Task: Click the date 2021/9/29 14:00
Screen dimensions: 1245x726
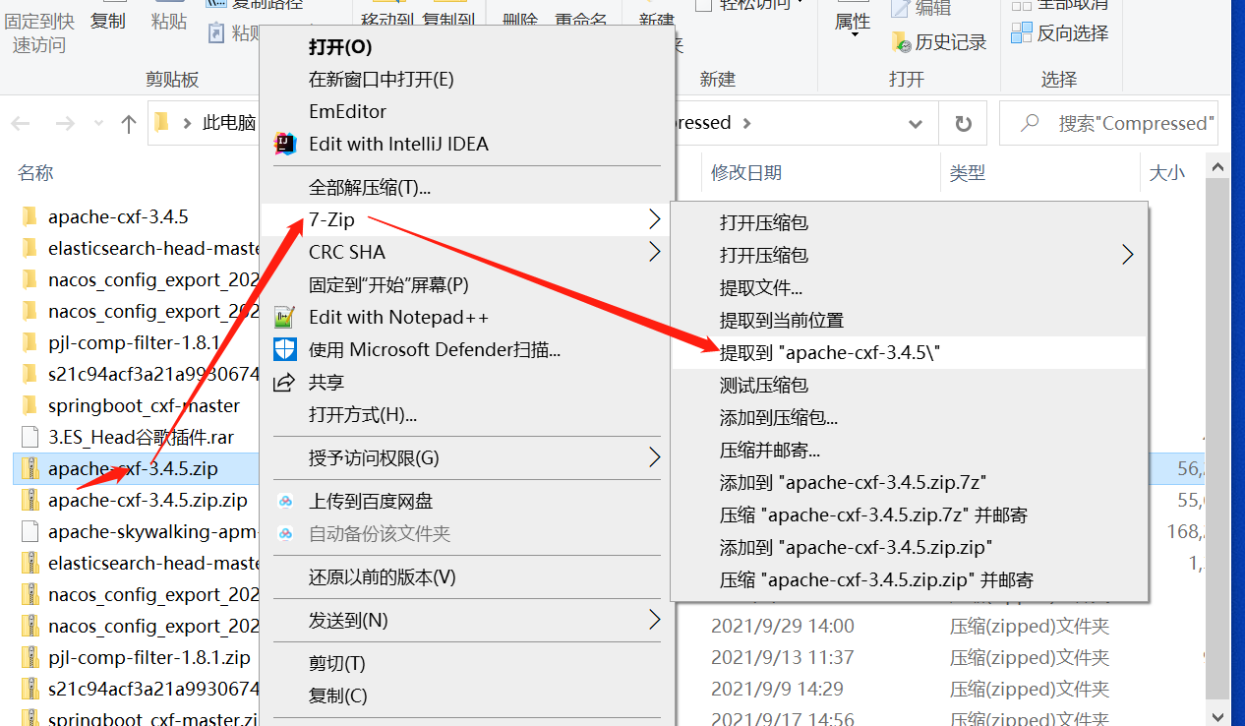Action: pyautogui.click(x=783, y=626)
